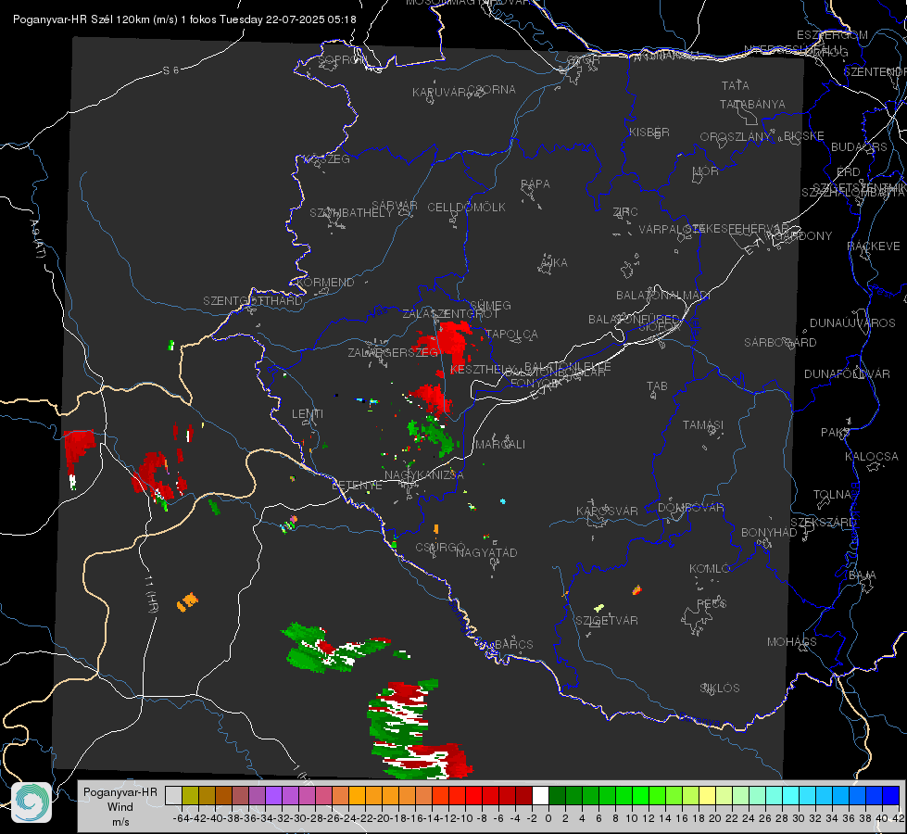This screenshot has width=907, height=834.
Task: Click the AJKA label
Action: (x=553, y=263)
